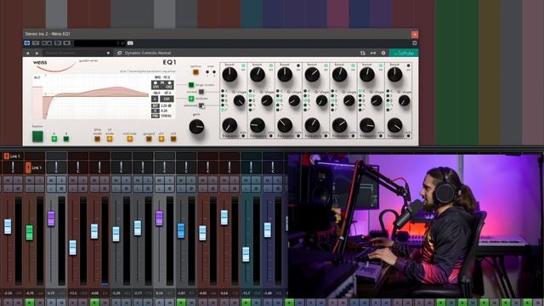Enable the mid/side mode button
Image resolution: width=544 pixels, height=306 pixels.
(x=130, y=139)
